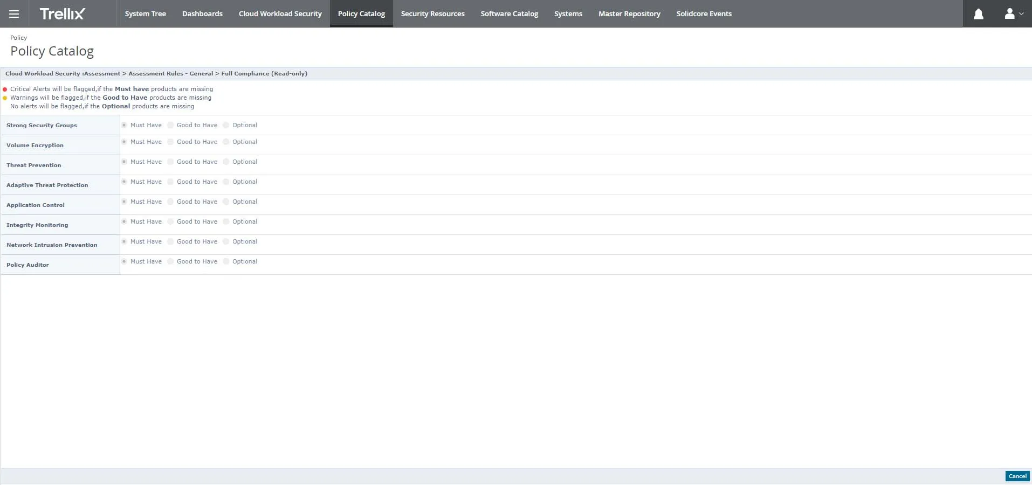The width and height of the screenshot is (1032, 485).
Task: Open Dashboards tab
Action: [x=202, y=14]
